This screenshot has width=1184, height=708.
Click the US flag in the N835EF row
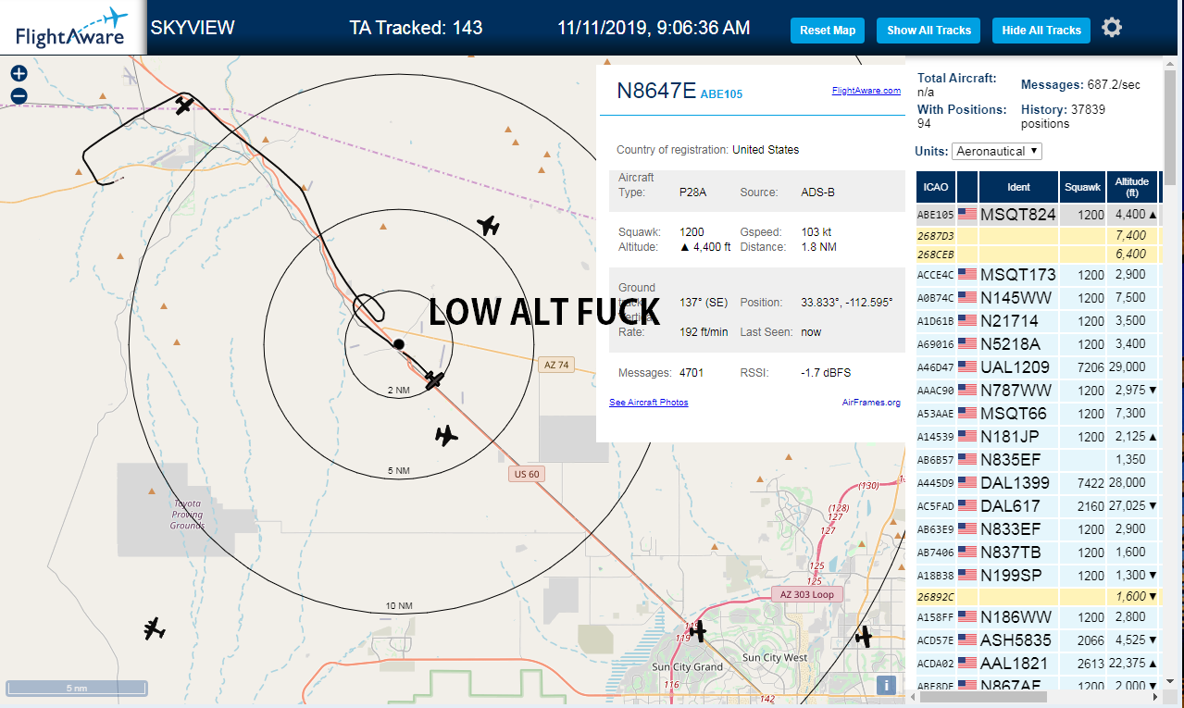(x=967, y=460)
